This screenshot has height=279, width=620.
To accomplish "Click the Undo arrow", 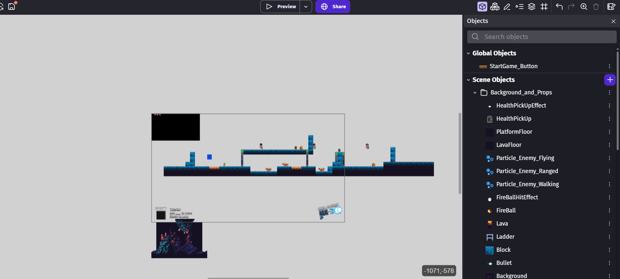I will point(559,7).
